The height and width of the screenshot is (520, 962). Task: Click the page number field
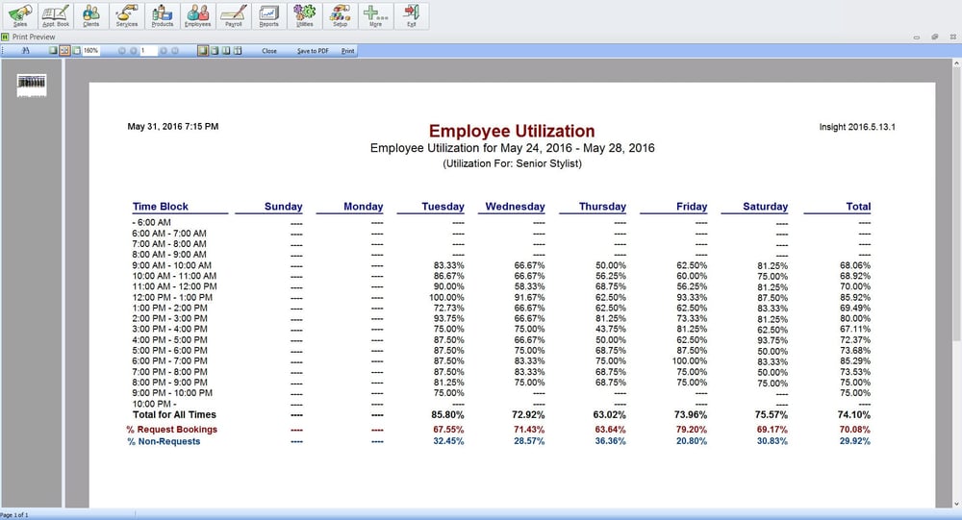pyautogui.click(x=147, y=51)
